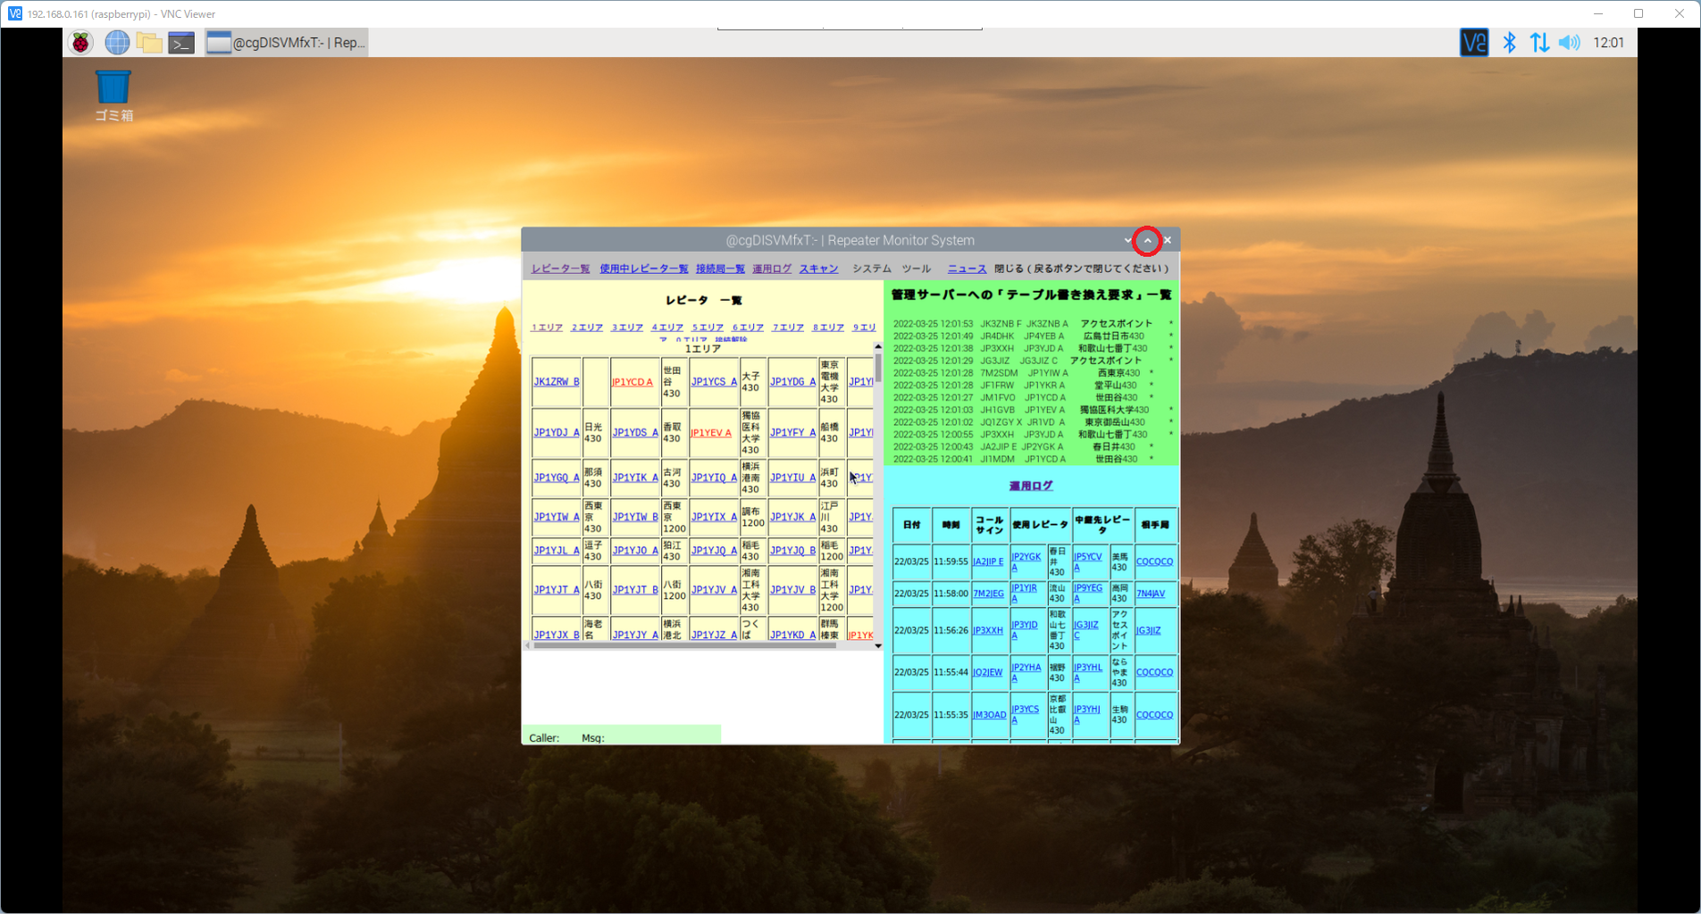Open the レピーター一覧 menu link
The width and height of the screenshot is (1701, 914).
point(560,269)
